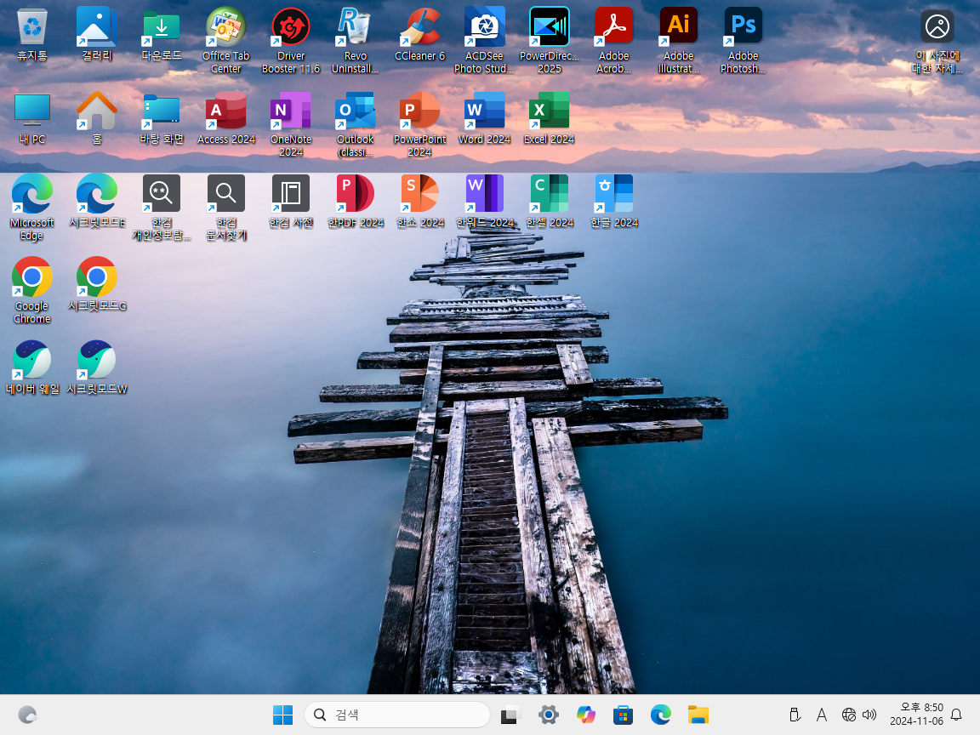Open Edge from the taskbar
The height and width of the screenshot is (735, 980).
click(661, 715)
